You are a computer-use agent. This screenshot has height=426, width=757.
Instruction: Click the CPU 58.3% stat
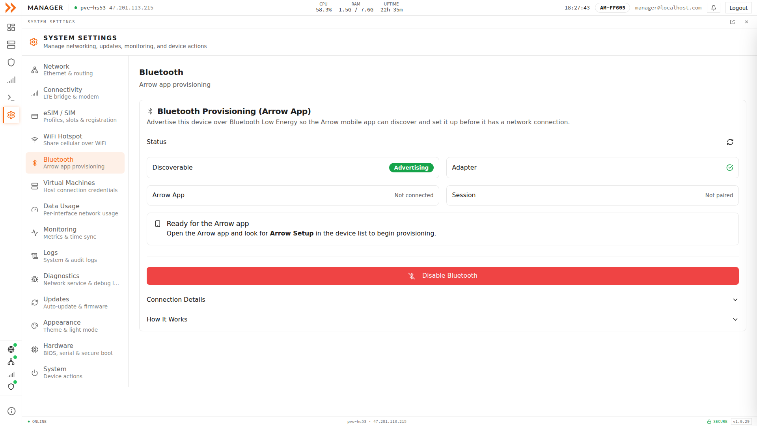point(324,7)
